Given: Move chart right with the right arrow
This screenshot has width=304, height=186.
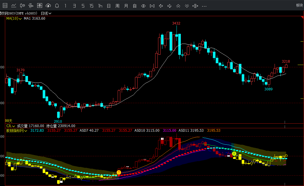Looking at the screenshot, I should coord(169,6).
